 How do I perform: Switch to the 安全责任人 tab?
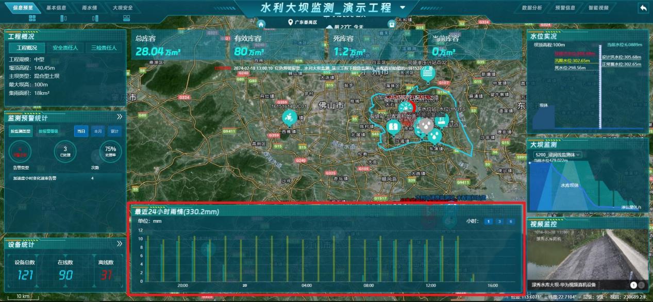[65, 48]
